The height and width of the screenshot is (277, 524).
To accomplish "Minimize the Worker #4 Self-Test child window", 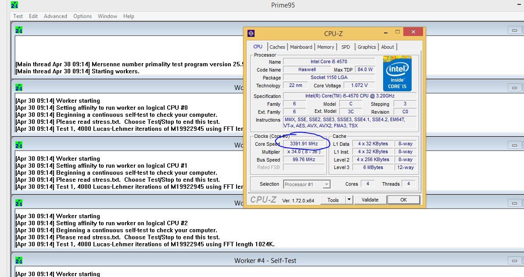I will point(514,260).
